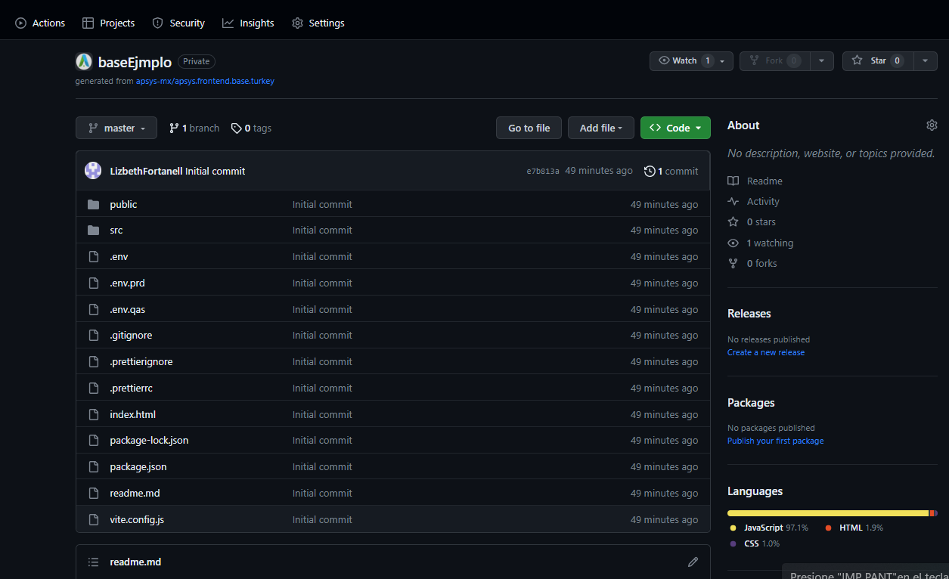Click the About settings gear icon

932,125
